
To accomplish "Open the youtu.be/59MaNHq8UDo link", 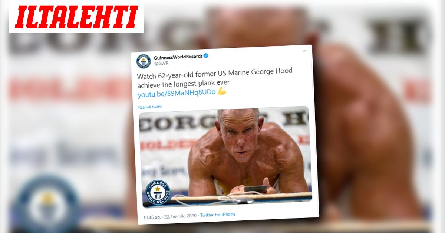I will pyautogui.click(x=177, y=94).
